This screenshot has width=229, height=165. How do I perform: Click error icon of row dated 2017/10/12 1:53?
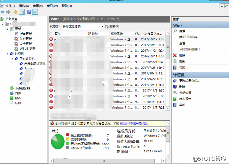tap(51, 39)
